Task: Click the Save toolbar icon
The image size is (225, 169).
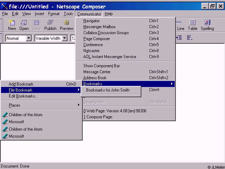Action: (37, 25)
